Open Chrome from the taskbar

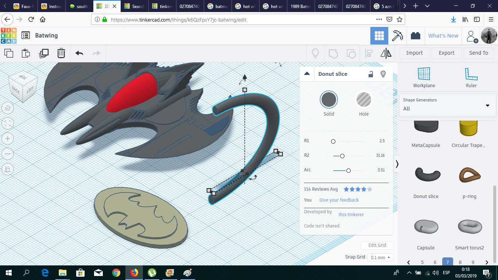tap(116, 273)
